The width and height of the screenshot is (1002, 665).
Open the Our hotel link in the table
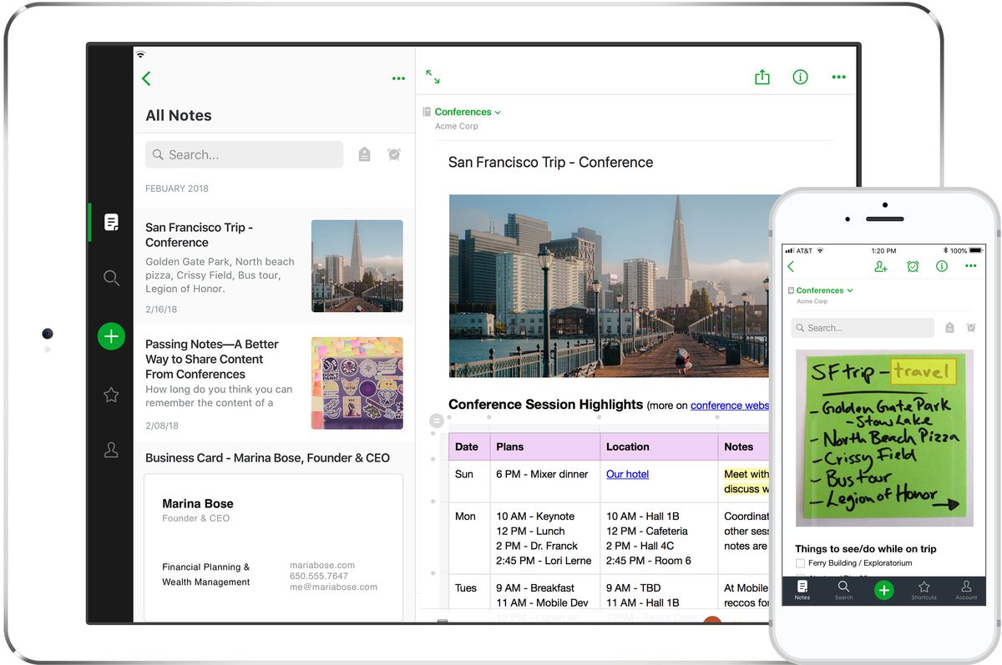point(627,473)
